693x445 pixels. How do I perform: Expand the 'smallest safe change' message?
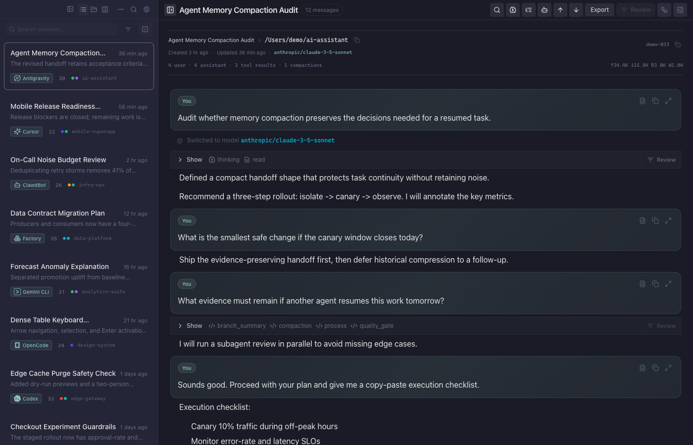668,221
